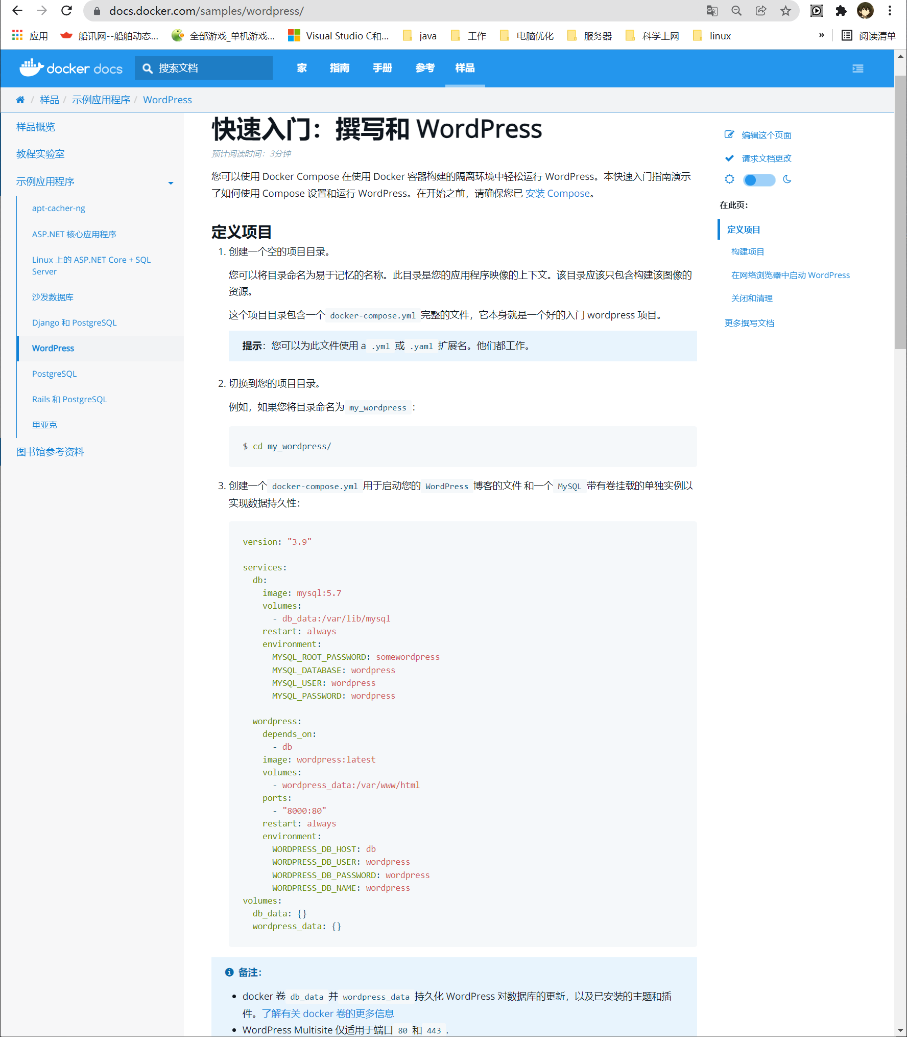Bookmark page with the star icon
The width and height of the screenshot is (907, 1037).
pyautogui.click(x=785, y=11)
